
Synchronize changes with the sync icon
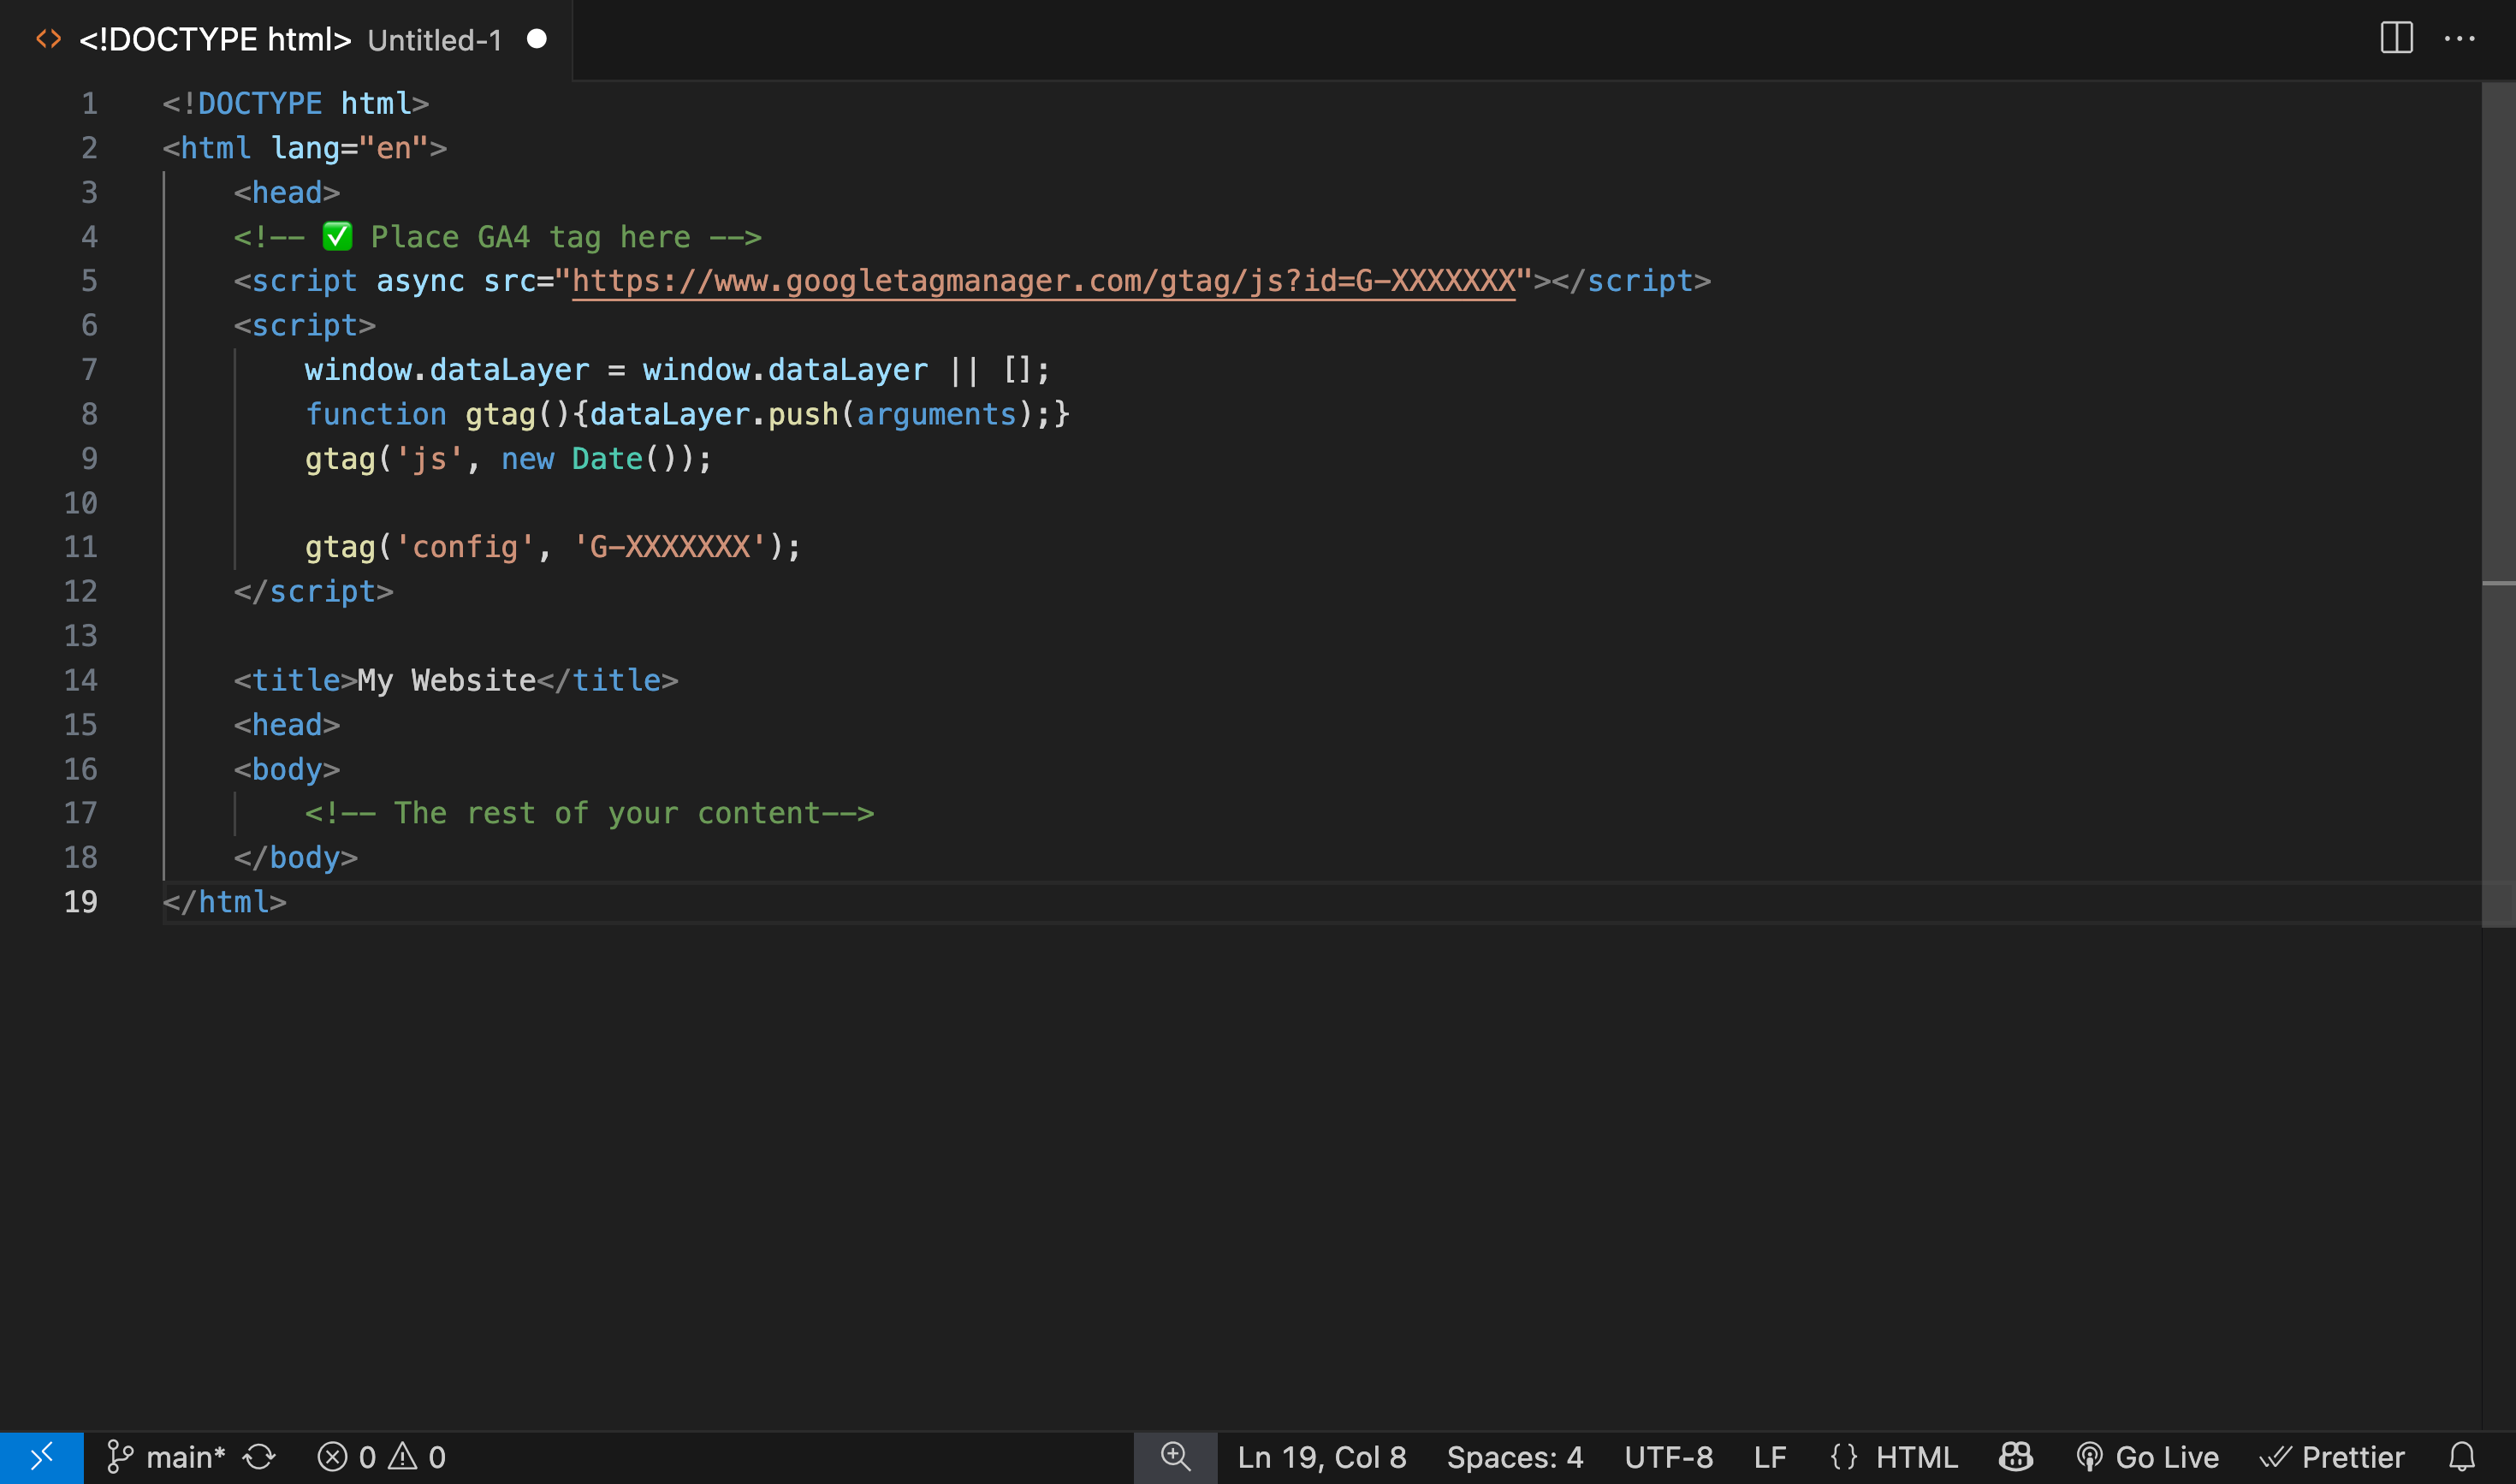pyautogui.click(x=259, y=1457)
